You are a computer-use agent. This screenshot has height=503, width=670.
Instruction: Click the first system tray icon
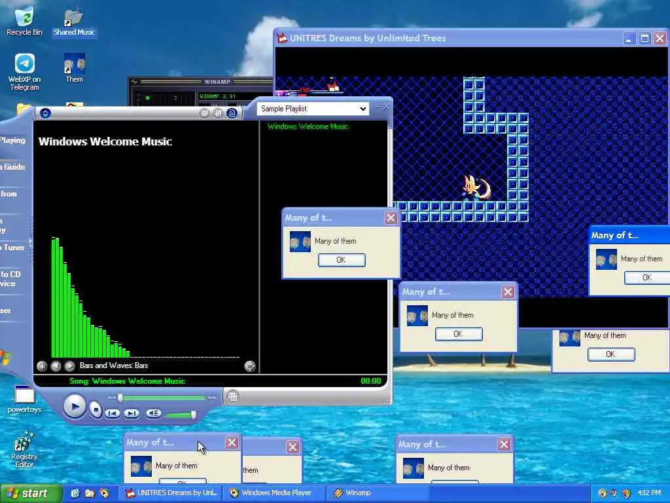[x=602, y=493]
